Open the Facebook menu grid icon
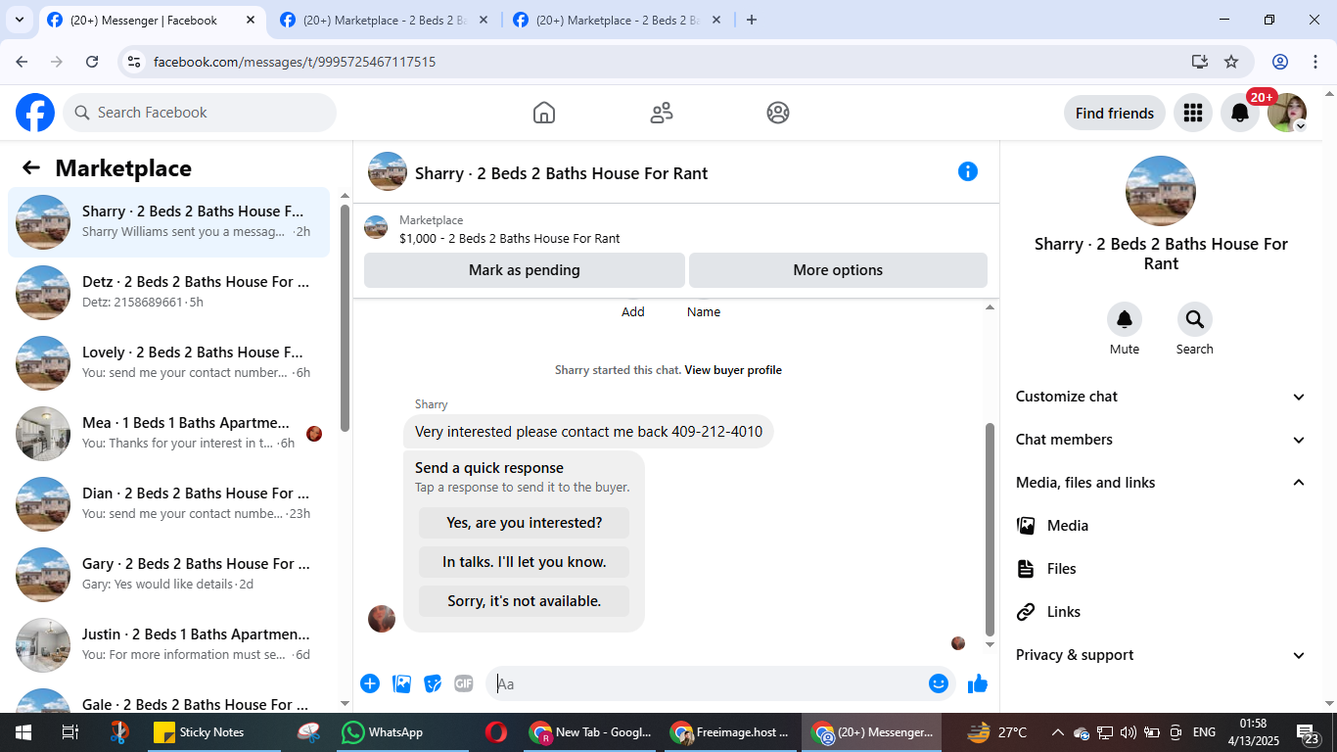 pos(1192,113)
